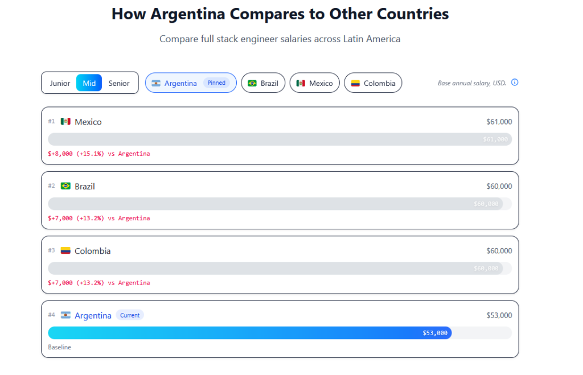Image resolution: width=583 pixels, height=375 pixels.
Task: Toggle the Colombia country chip
Action: [373, 83]
